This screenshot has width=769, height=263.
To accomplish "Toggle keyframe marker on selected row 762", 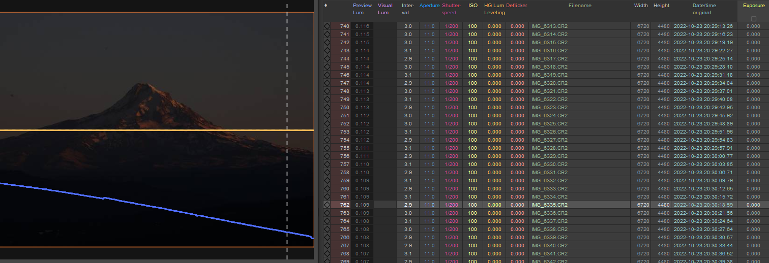I will (327, 205).
